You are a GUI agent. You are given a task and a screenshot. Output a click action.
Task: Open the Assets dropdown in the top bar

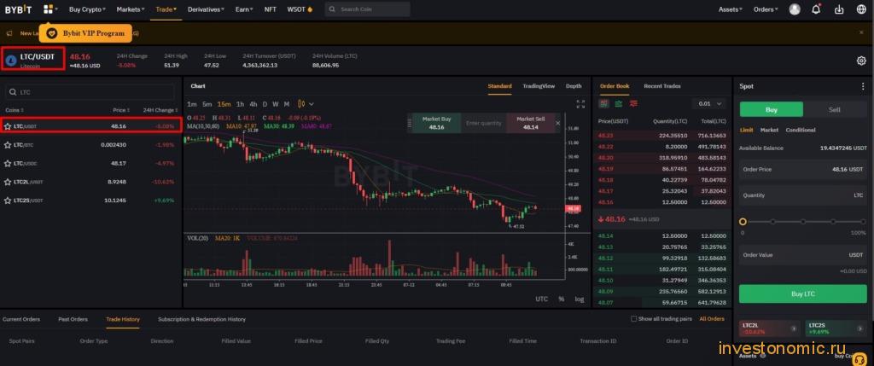(x=731, y=9)
